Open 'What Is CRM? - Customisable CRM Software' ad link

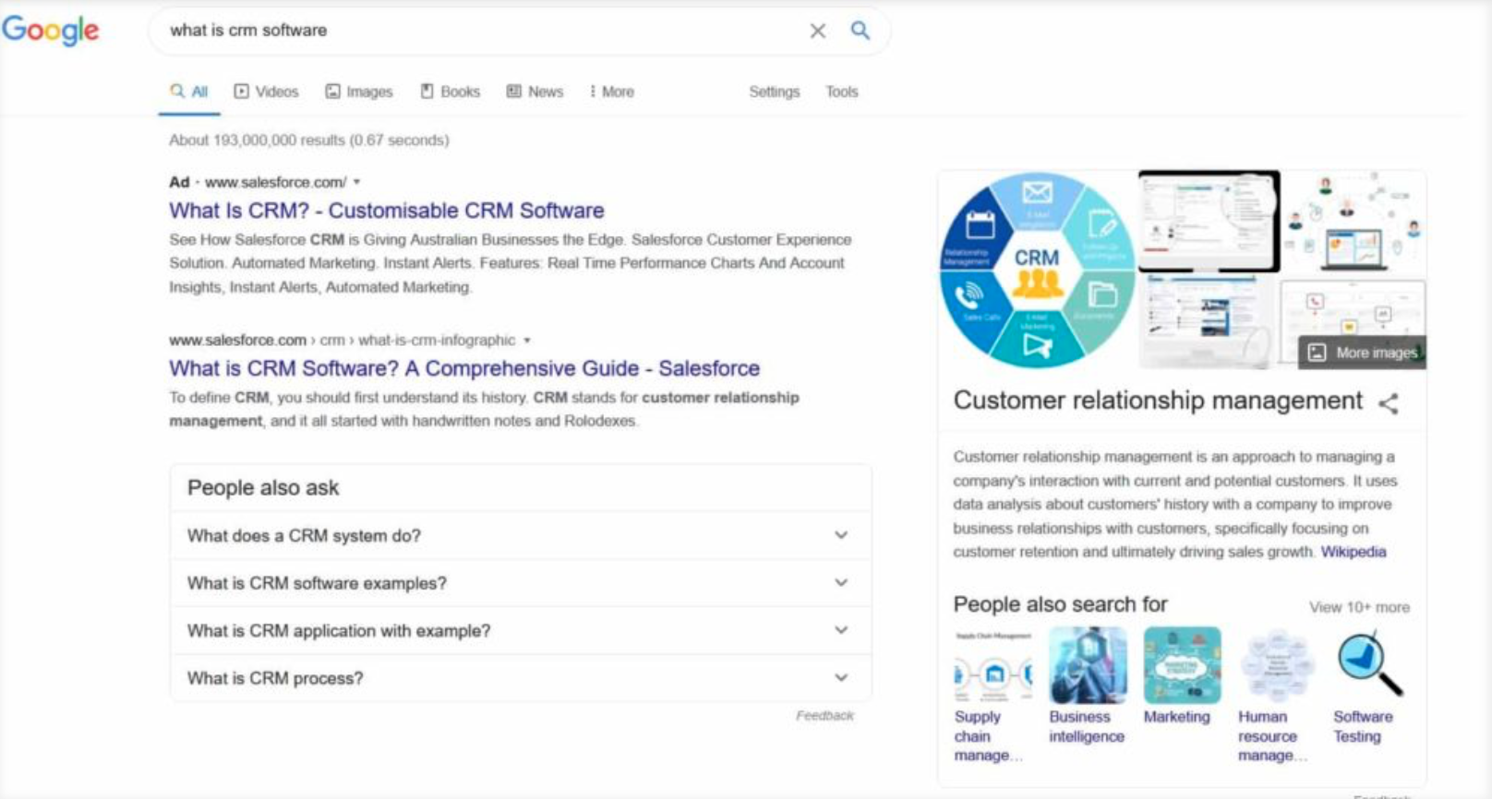click(x=386, y=210)
